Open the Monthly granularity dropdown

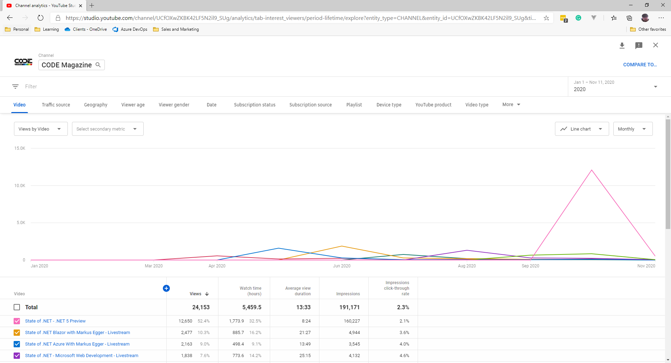point(633,129)
